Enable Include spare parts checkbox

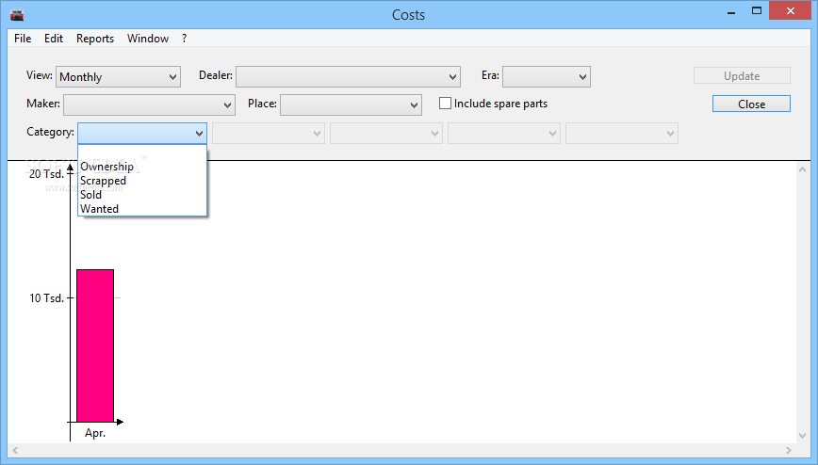[x=445, y=104]
